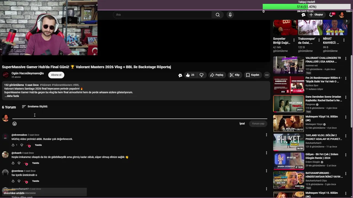The image size is (353, 198).
Task: Open Fm 26 Bandırmaspor live thumbnail
Action: [288, 85]
